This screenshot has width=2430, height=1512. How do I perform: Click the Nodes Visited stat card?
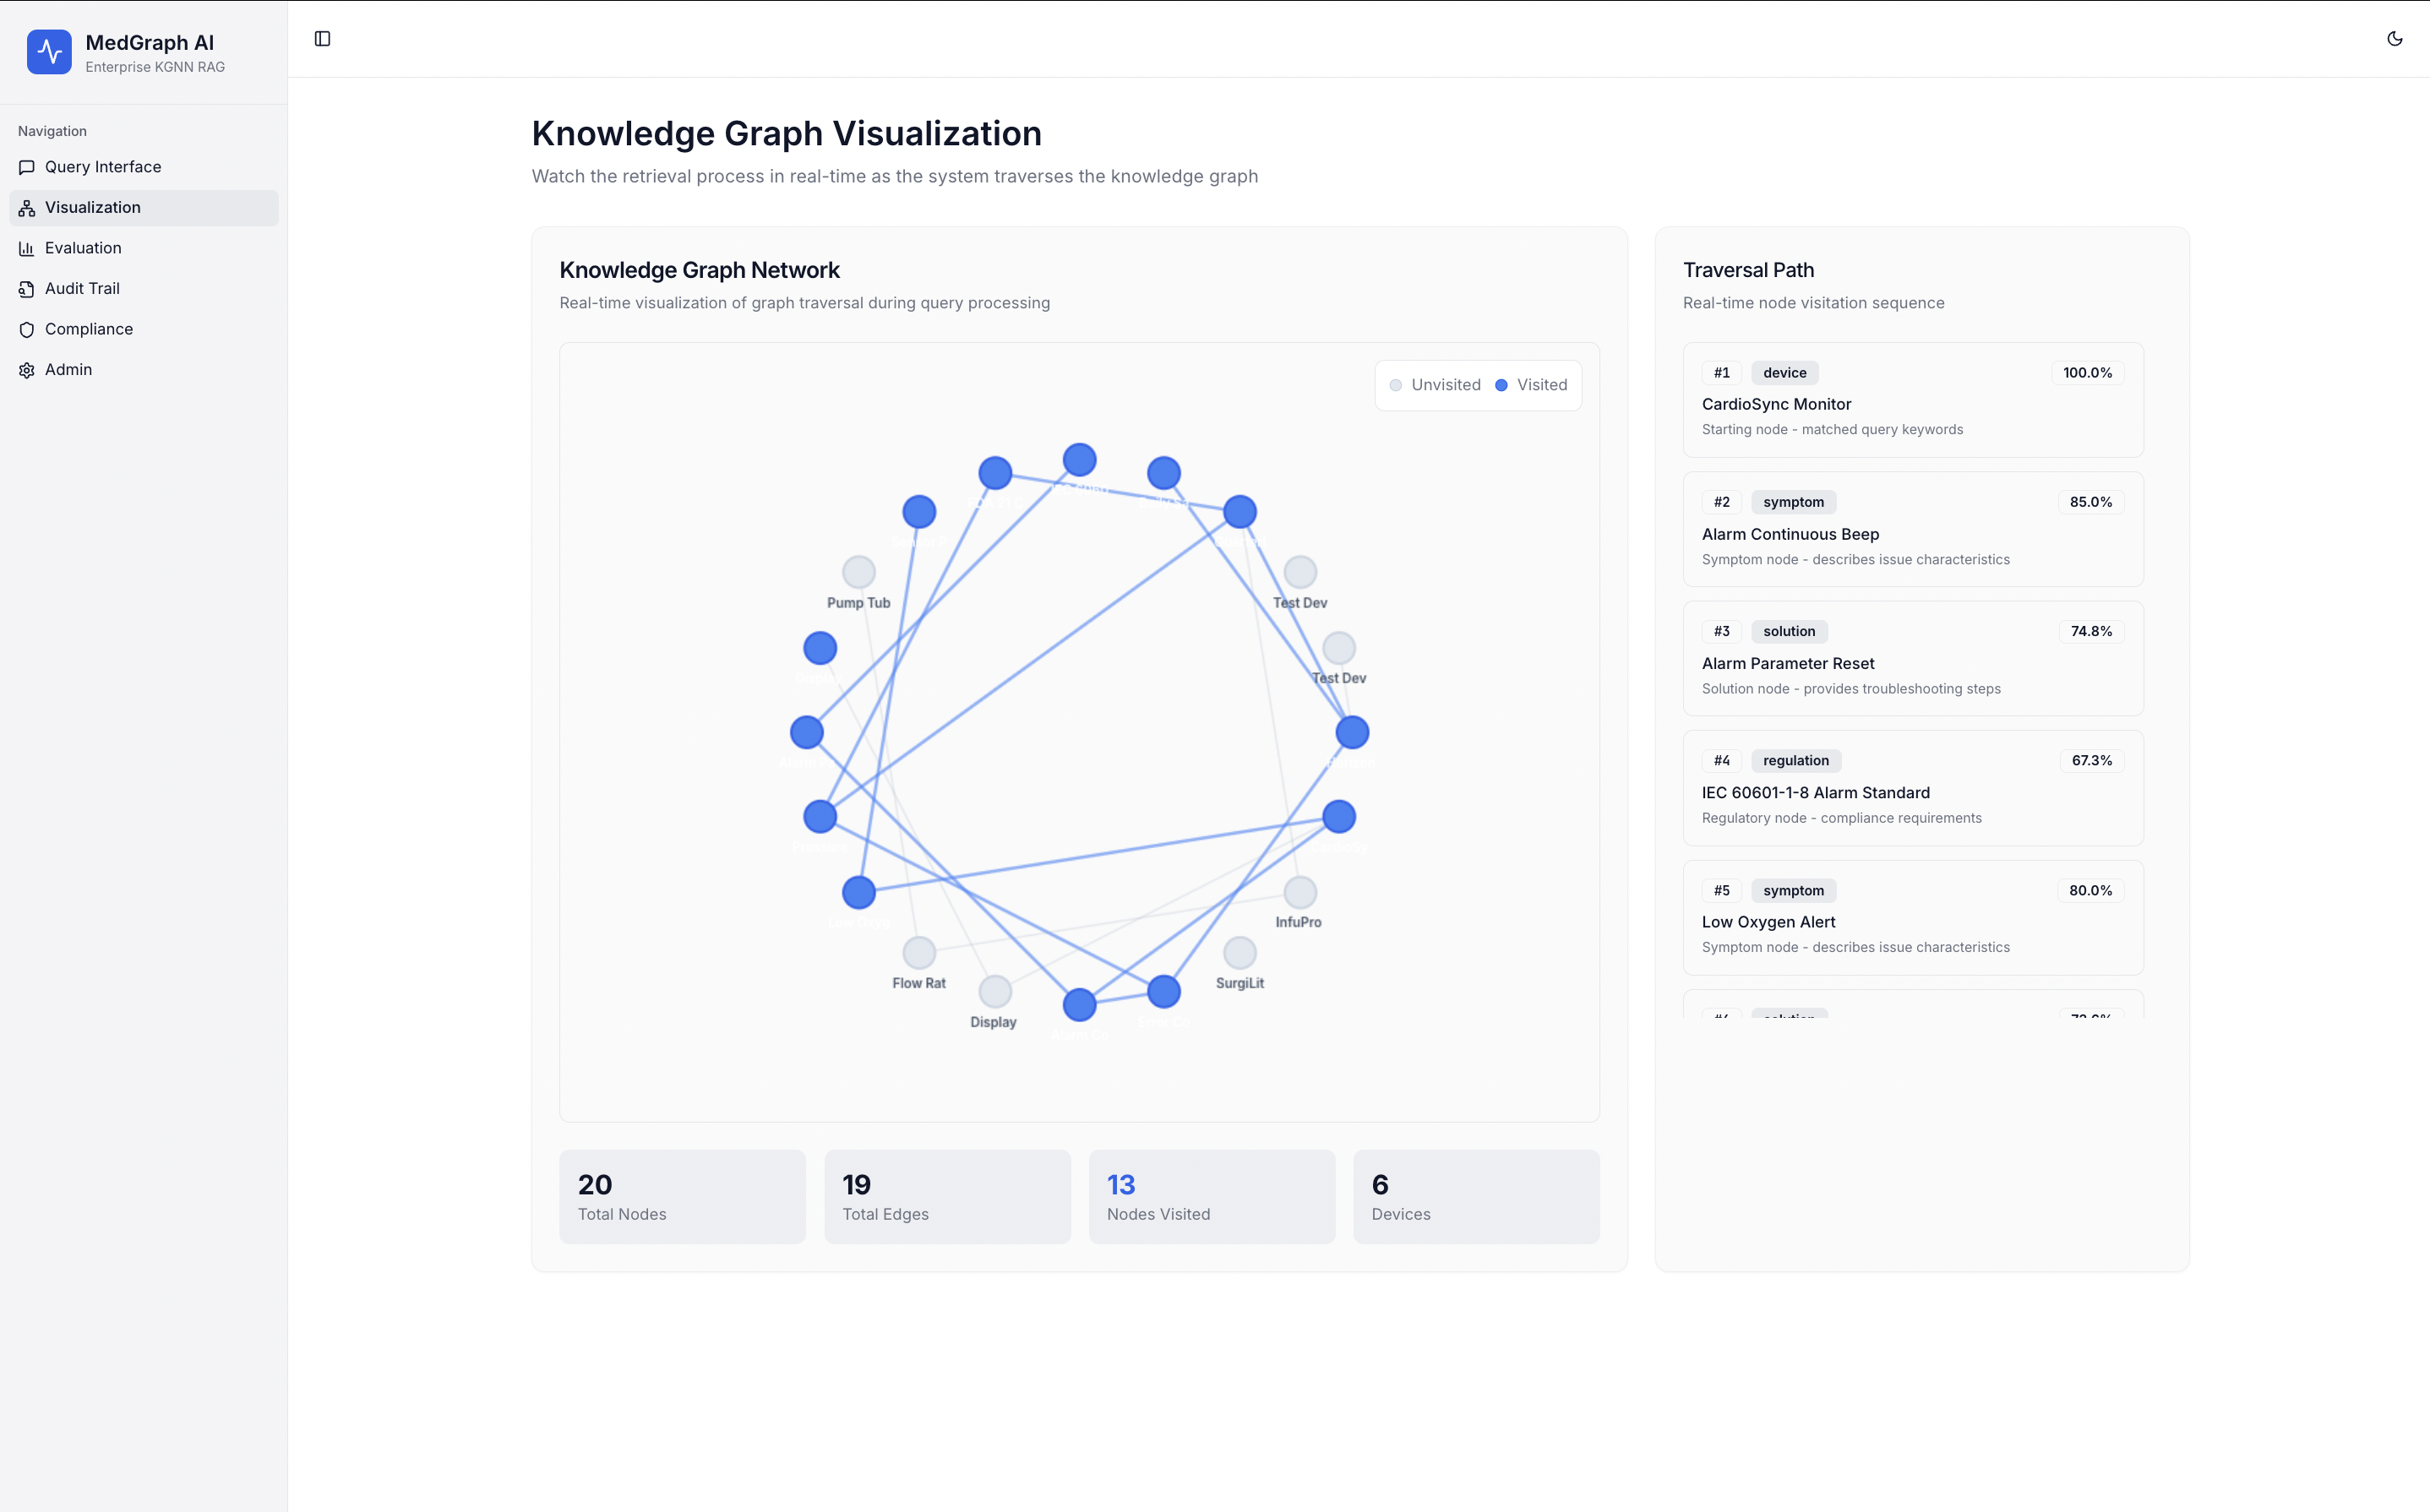coord(1211,1196)
